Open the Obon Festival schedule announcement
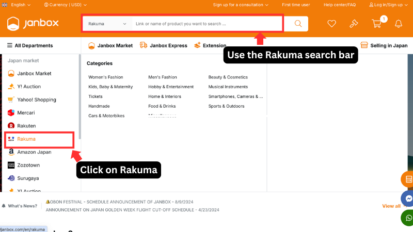The image size is (413, 232). tap(120, 202)
